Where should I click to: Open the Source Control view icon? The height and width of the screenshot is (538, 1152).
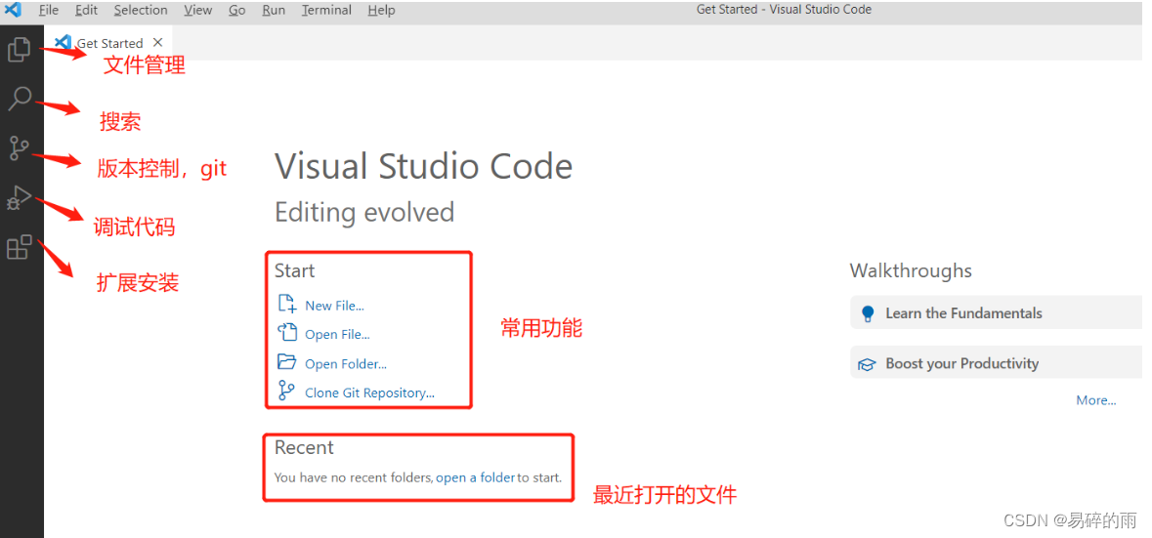coord(19,148)
